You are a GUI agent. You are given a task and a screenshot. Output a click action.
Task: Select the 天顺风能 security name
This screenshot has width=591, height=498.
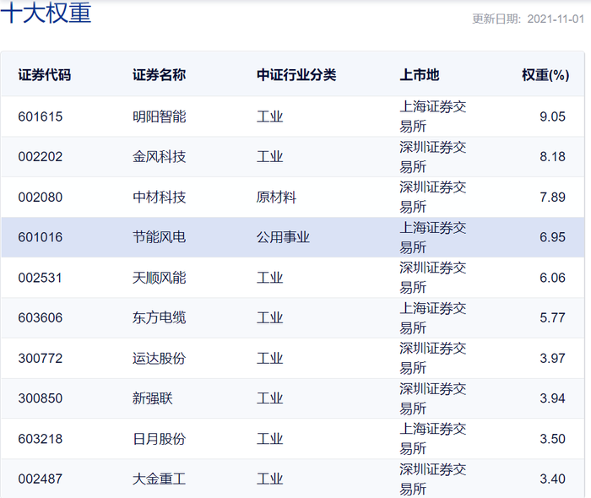tap(159, 278)
